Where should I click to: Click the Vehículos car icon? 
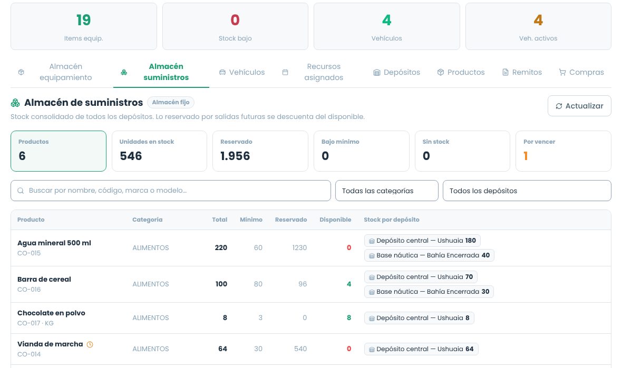[x=222, y=73]
